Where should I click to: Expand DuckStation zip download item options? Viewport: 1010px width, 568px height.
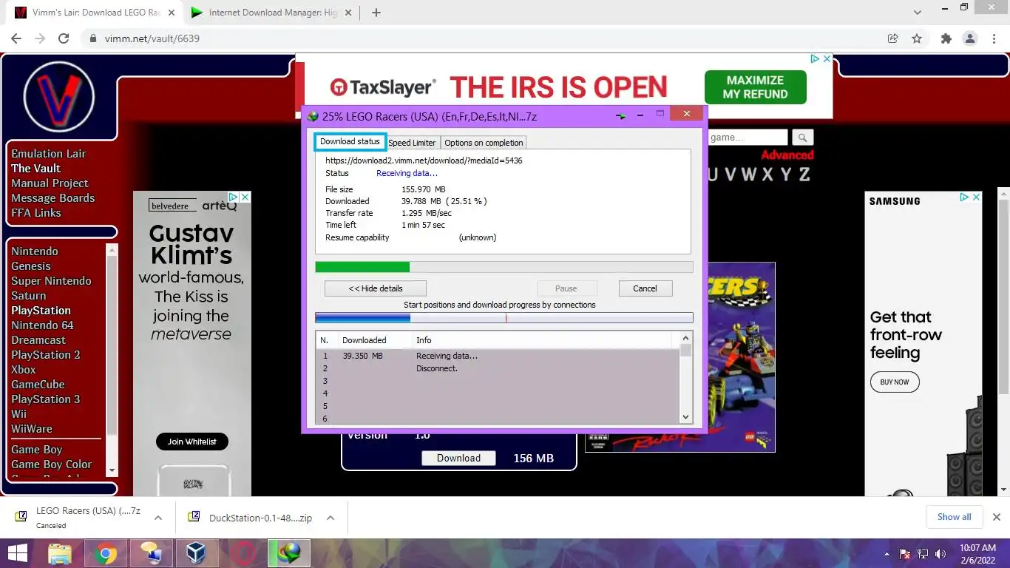point(331,518)
